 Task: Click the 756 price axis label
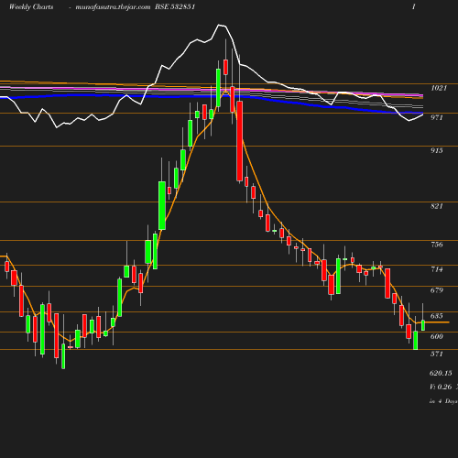pyautogui.click(x=436, y=245)
